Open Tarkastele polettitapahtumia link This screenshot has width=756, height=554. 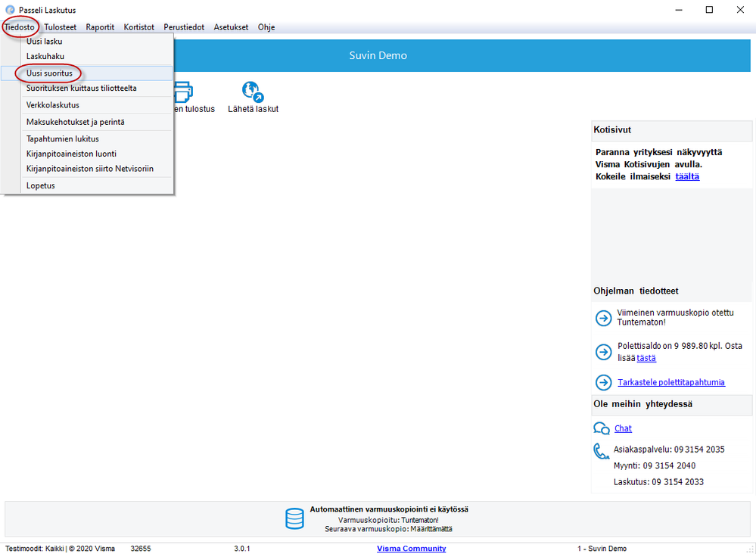click(671, 382)
